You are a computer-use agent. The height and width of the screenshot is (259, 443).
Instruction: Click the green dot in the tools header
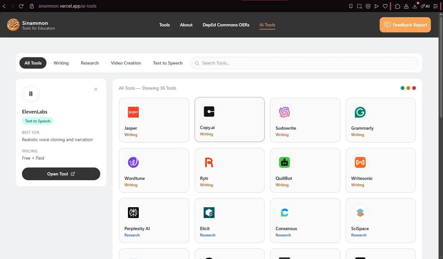tap(403, 88)
